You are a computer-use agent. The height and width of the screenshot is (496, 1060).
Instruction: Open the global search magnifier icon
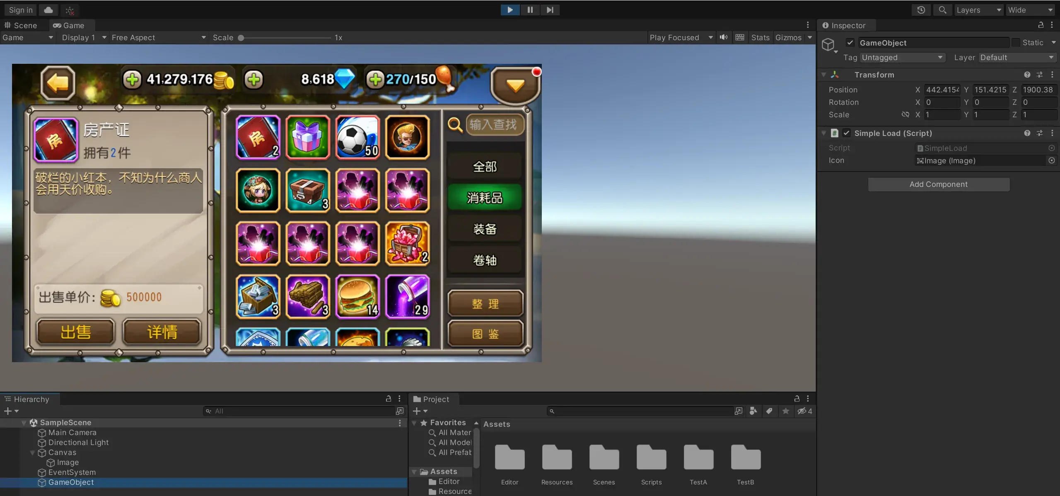click(942, 10)
